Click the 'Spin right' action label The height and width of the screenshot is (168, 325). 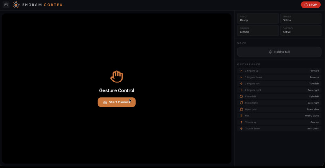[x=313, y=103]
